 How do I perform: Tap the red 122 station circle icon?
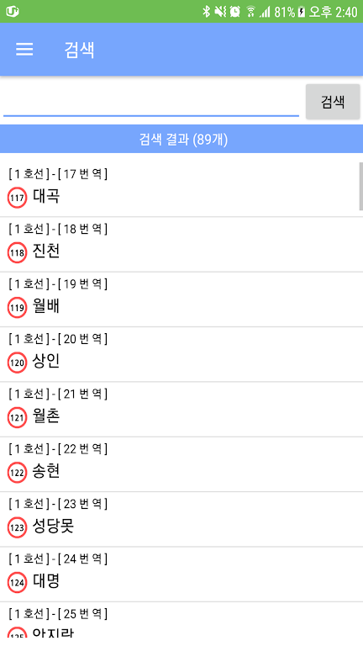(18, 474)
